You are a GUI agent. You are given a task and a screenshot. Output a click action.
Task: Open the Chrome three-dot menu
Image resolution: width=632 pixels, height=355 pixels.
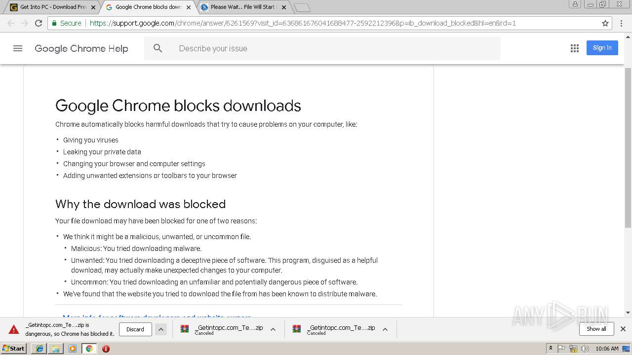(x=622, y=23)
